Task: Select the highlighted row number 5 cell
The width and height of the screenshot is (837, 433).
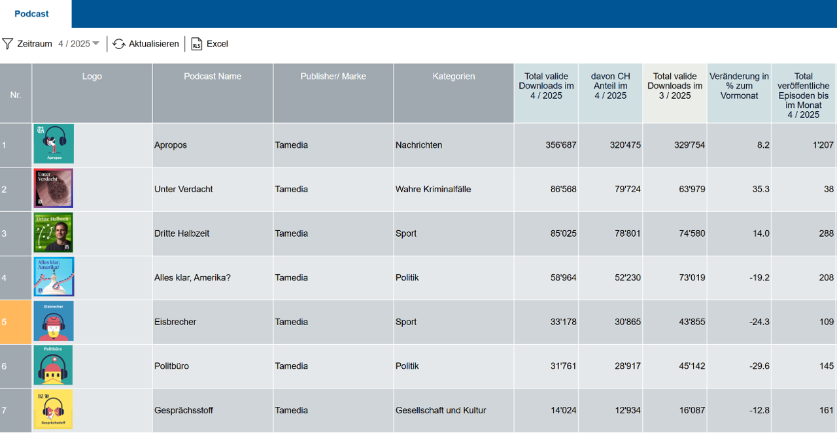Action: (x=16, y=322)
